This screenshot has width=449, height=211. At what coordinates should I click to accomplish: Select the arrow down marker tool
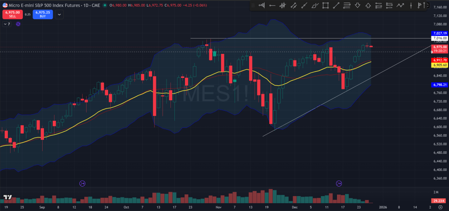click(357, 6)
